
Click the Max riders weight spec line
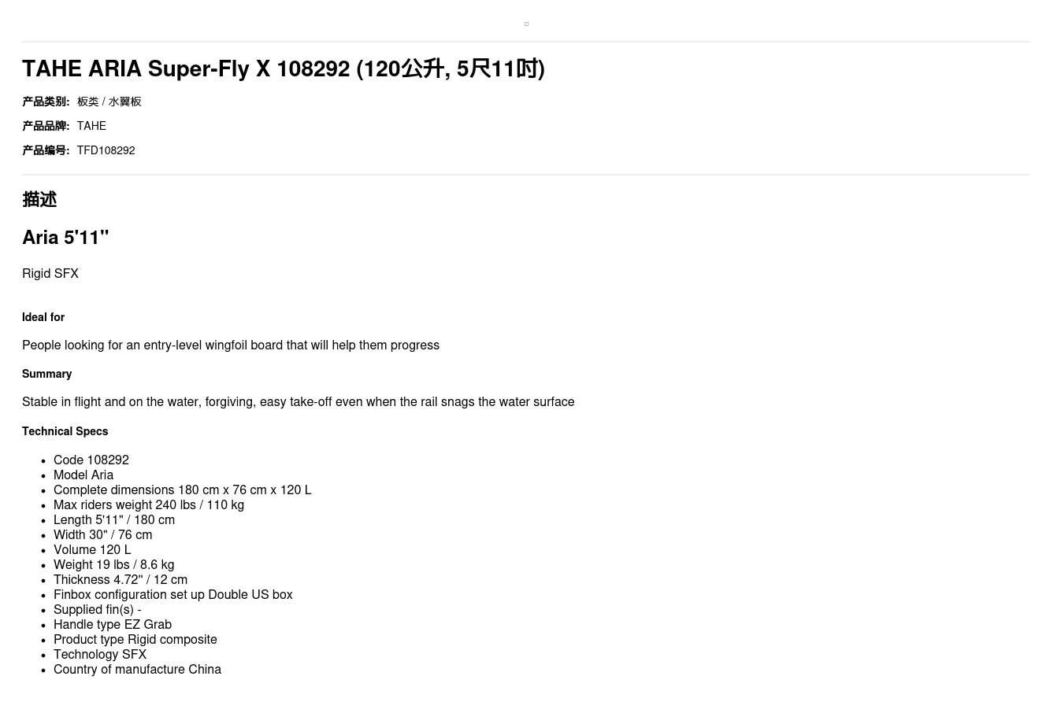[148, 505]
